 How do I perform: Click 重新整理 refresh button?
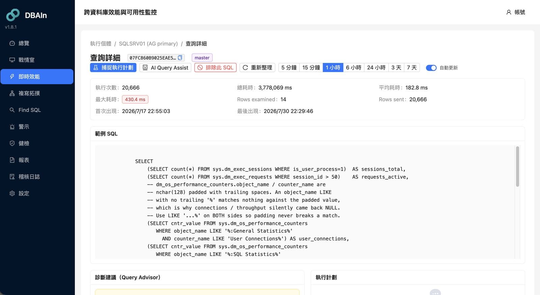click(258, 67)
